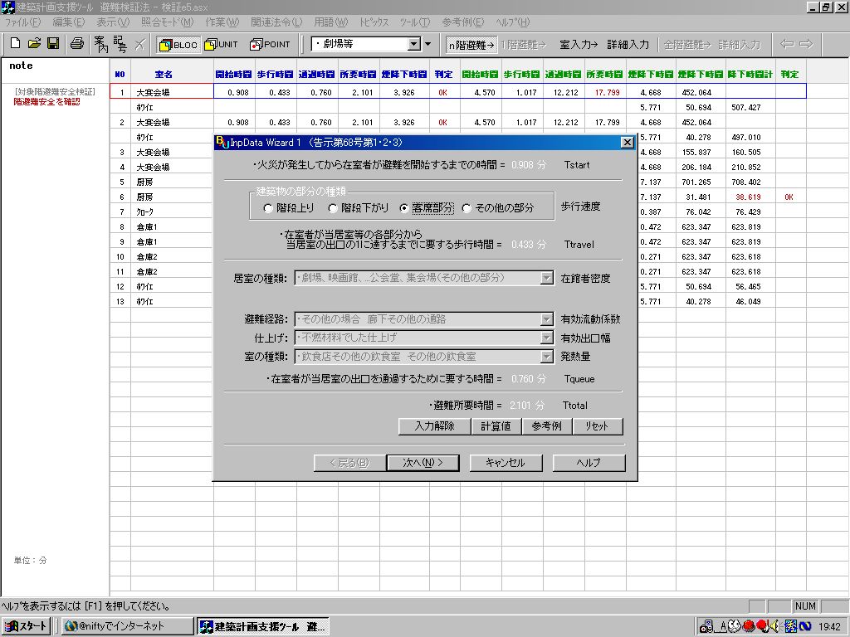Image resolution: width=850 pixels, height=637 pixels.
Task: Click the キャンセル button
Action: tap(506, 463)
